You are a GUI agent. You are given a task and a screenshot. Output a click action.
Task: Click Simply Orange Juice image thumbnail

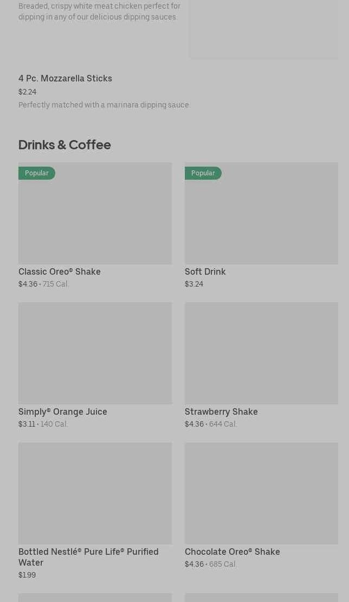point(95,353)
